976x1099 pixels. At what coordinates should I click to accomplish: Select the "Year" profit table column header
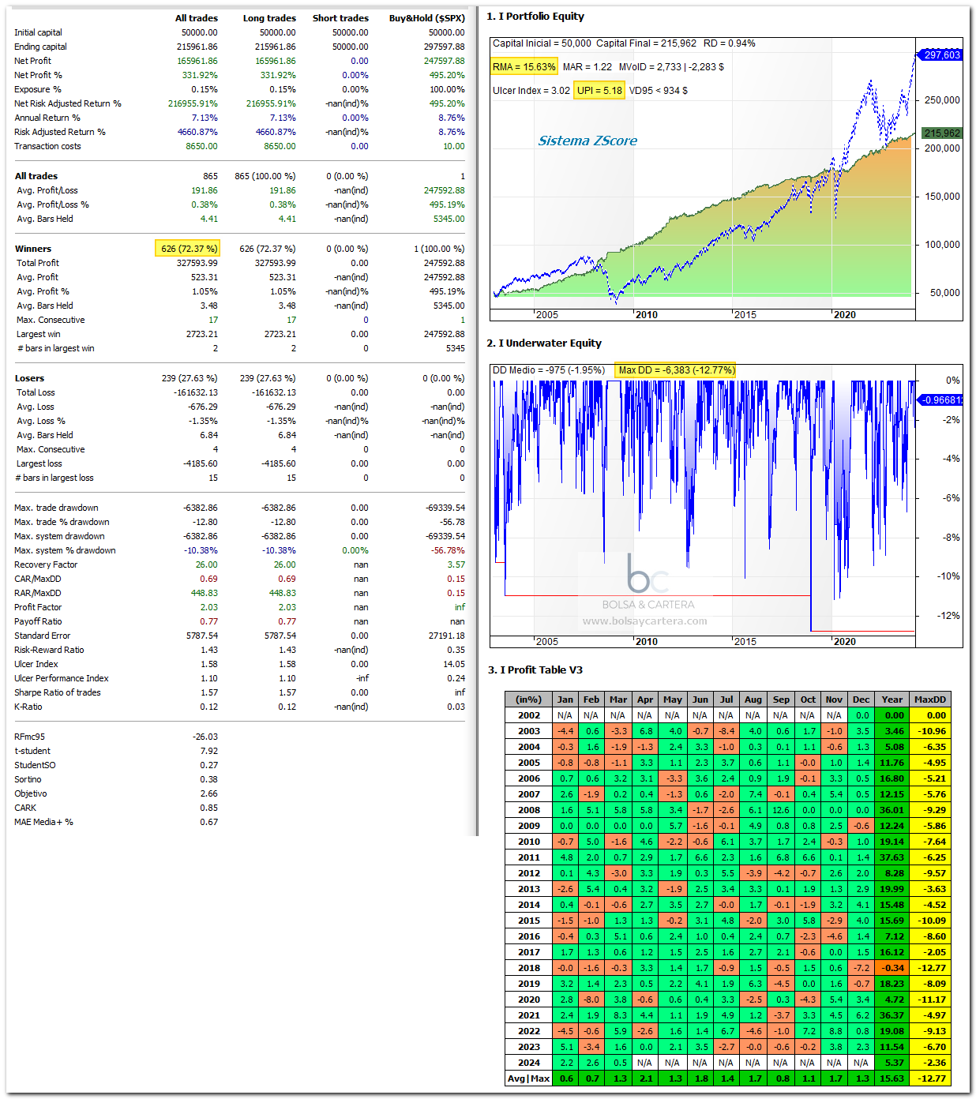pos(892,700)
